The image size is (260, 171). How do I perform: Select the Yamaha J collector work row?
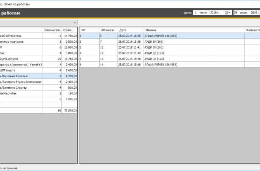25,65
